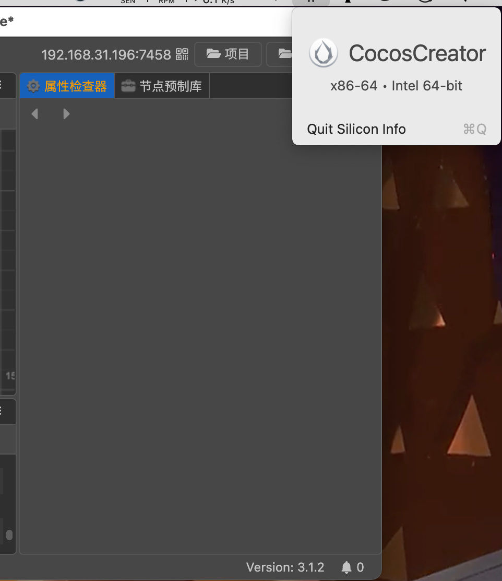Open the 项目 folder button
The image size is (502, 581).
[x=228, y=54]
